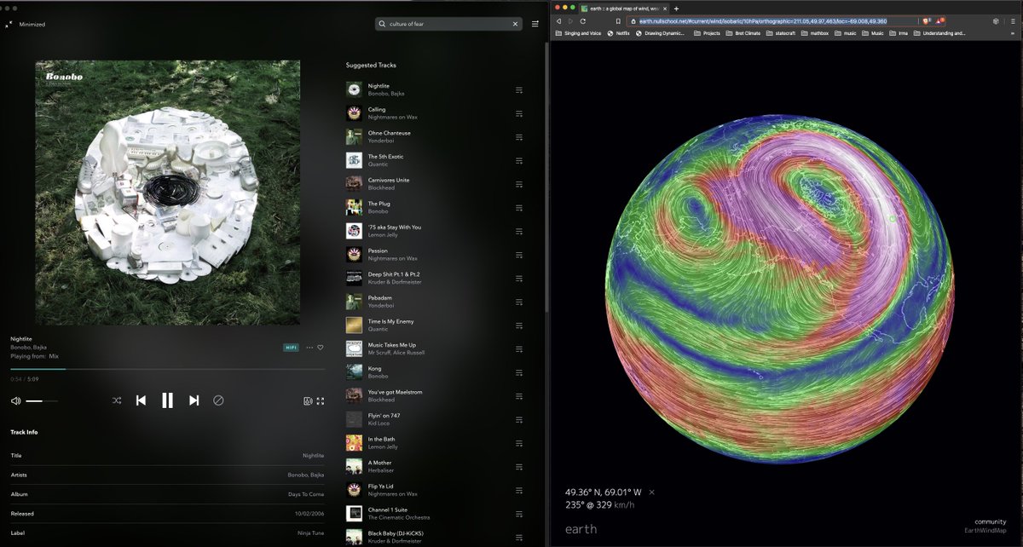Open the Singing and Voice bookmark folder
This screenshot has width=1023, height=547.
(x=577, y=33)
